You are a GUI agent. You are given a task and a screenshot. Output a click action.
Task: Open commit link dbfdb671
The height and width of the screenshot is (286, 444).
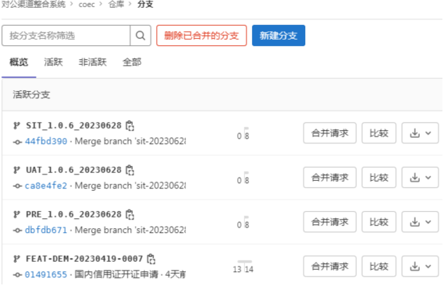tap(46, 230)
